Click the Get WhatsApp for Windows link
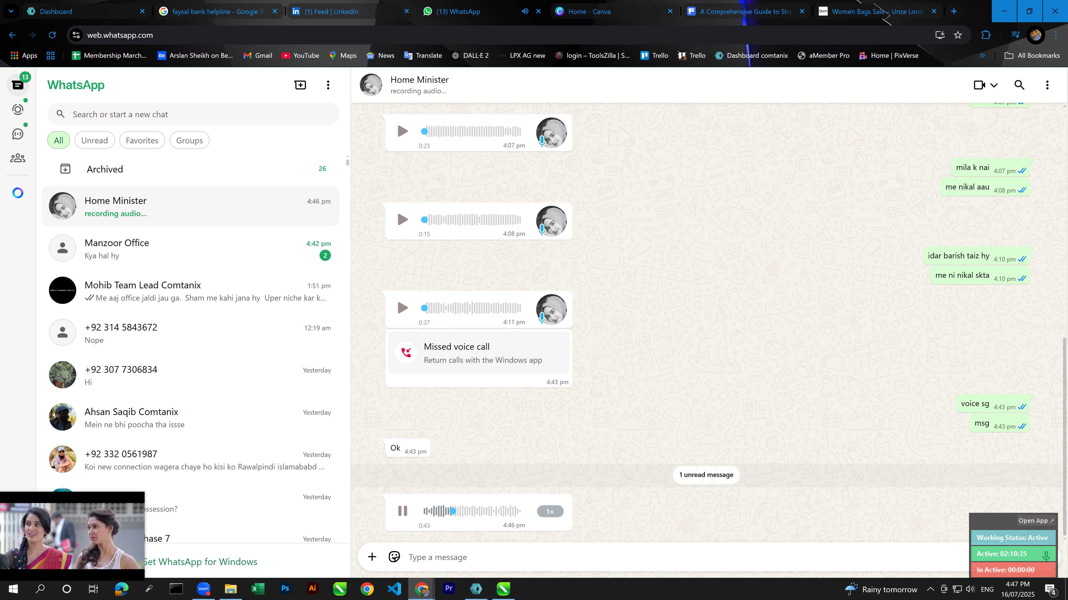Viewport: 1068px width, 600px height. click(200, 562)
